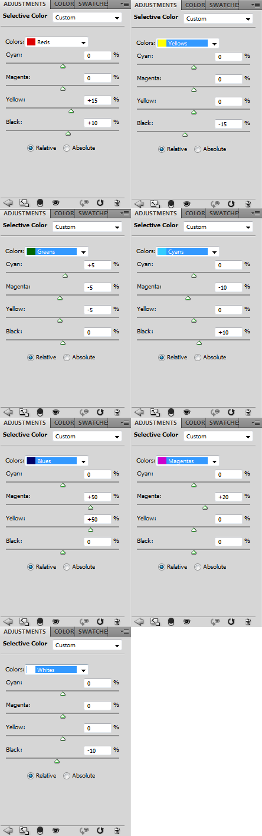262x836 pixels.
Task: View previous state icon in Magentas panel
Action: [215, 621]
